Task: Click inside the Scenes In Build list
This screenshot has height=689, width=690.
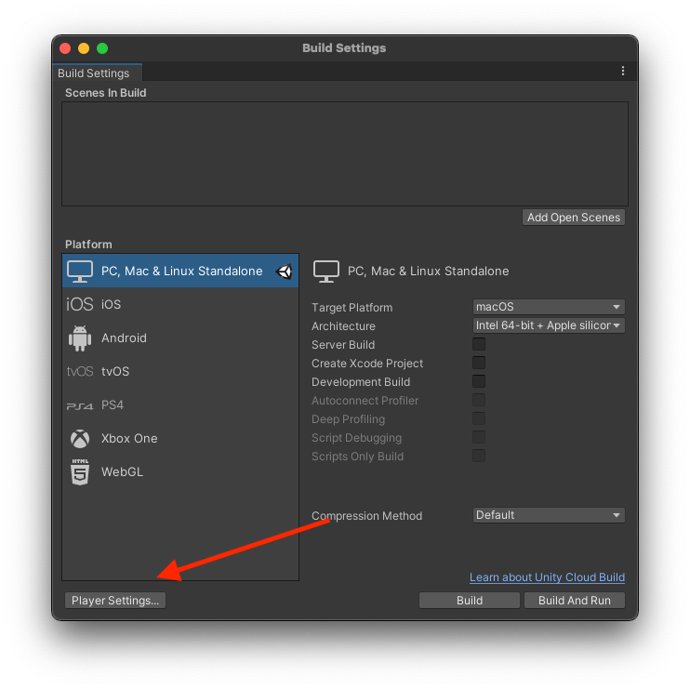Action: coord(345,154)
